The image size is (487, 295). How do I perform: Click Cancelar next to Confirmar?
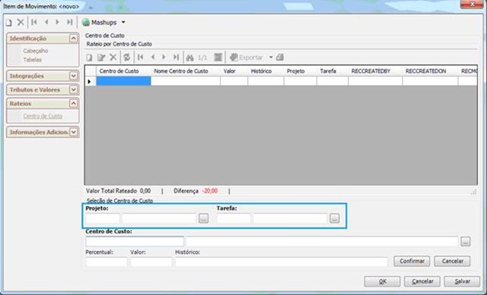452,261
